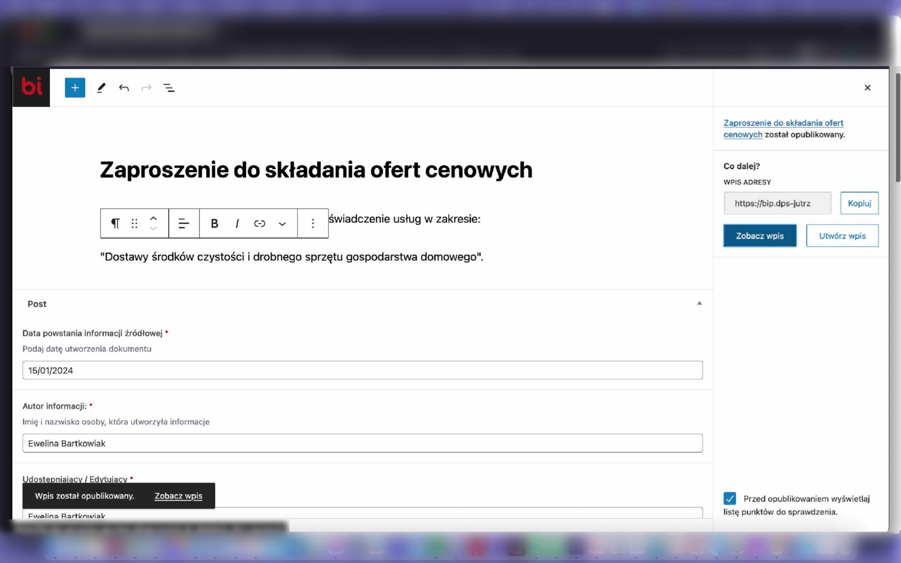This screenshot has width=901, height=563.
Task: Open more rich text controls chevron
Action: tap(282, 223)
